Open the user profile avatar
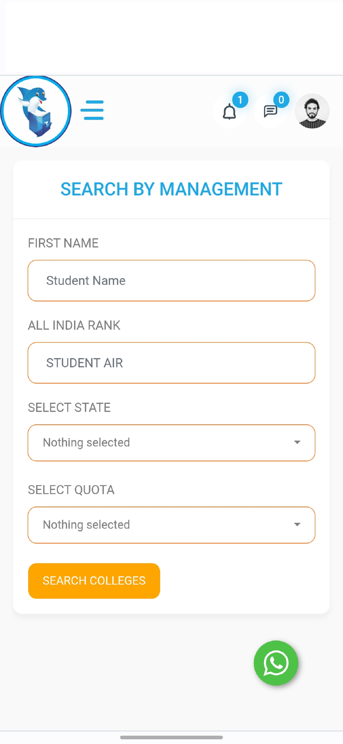This screenshot has width=343, height=744. pos(312,111)
